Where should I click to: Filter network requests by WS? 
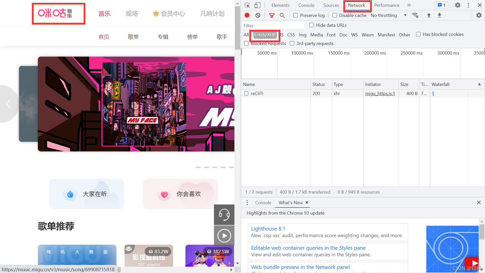[354, 35]
